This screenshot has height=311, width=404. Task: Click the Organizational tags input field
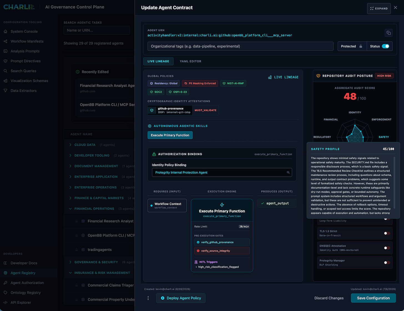click(240, 46)
